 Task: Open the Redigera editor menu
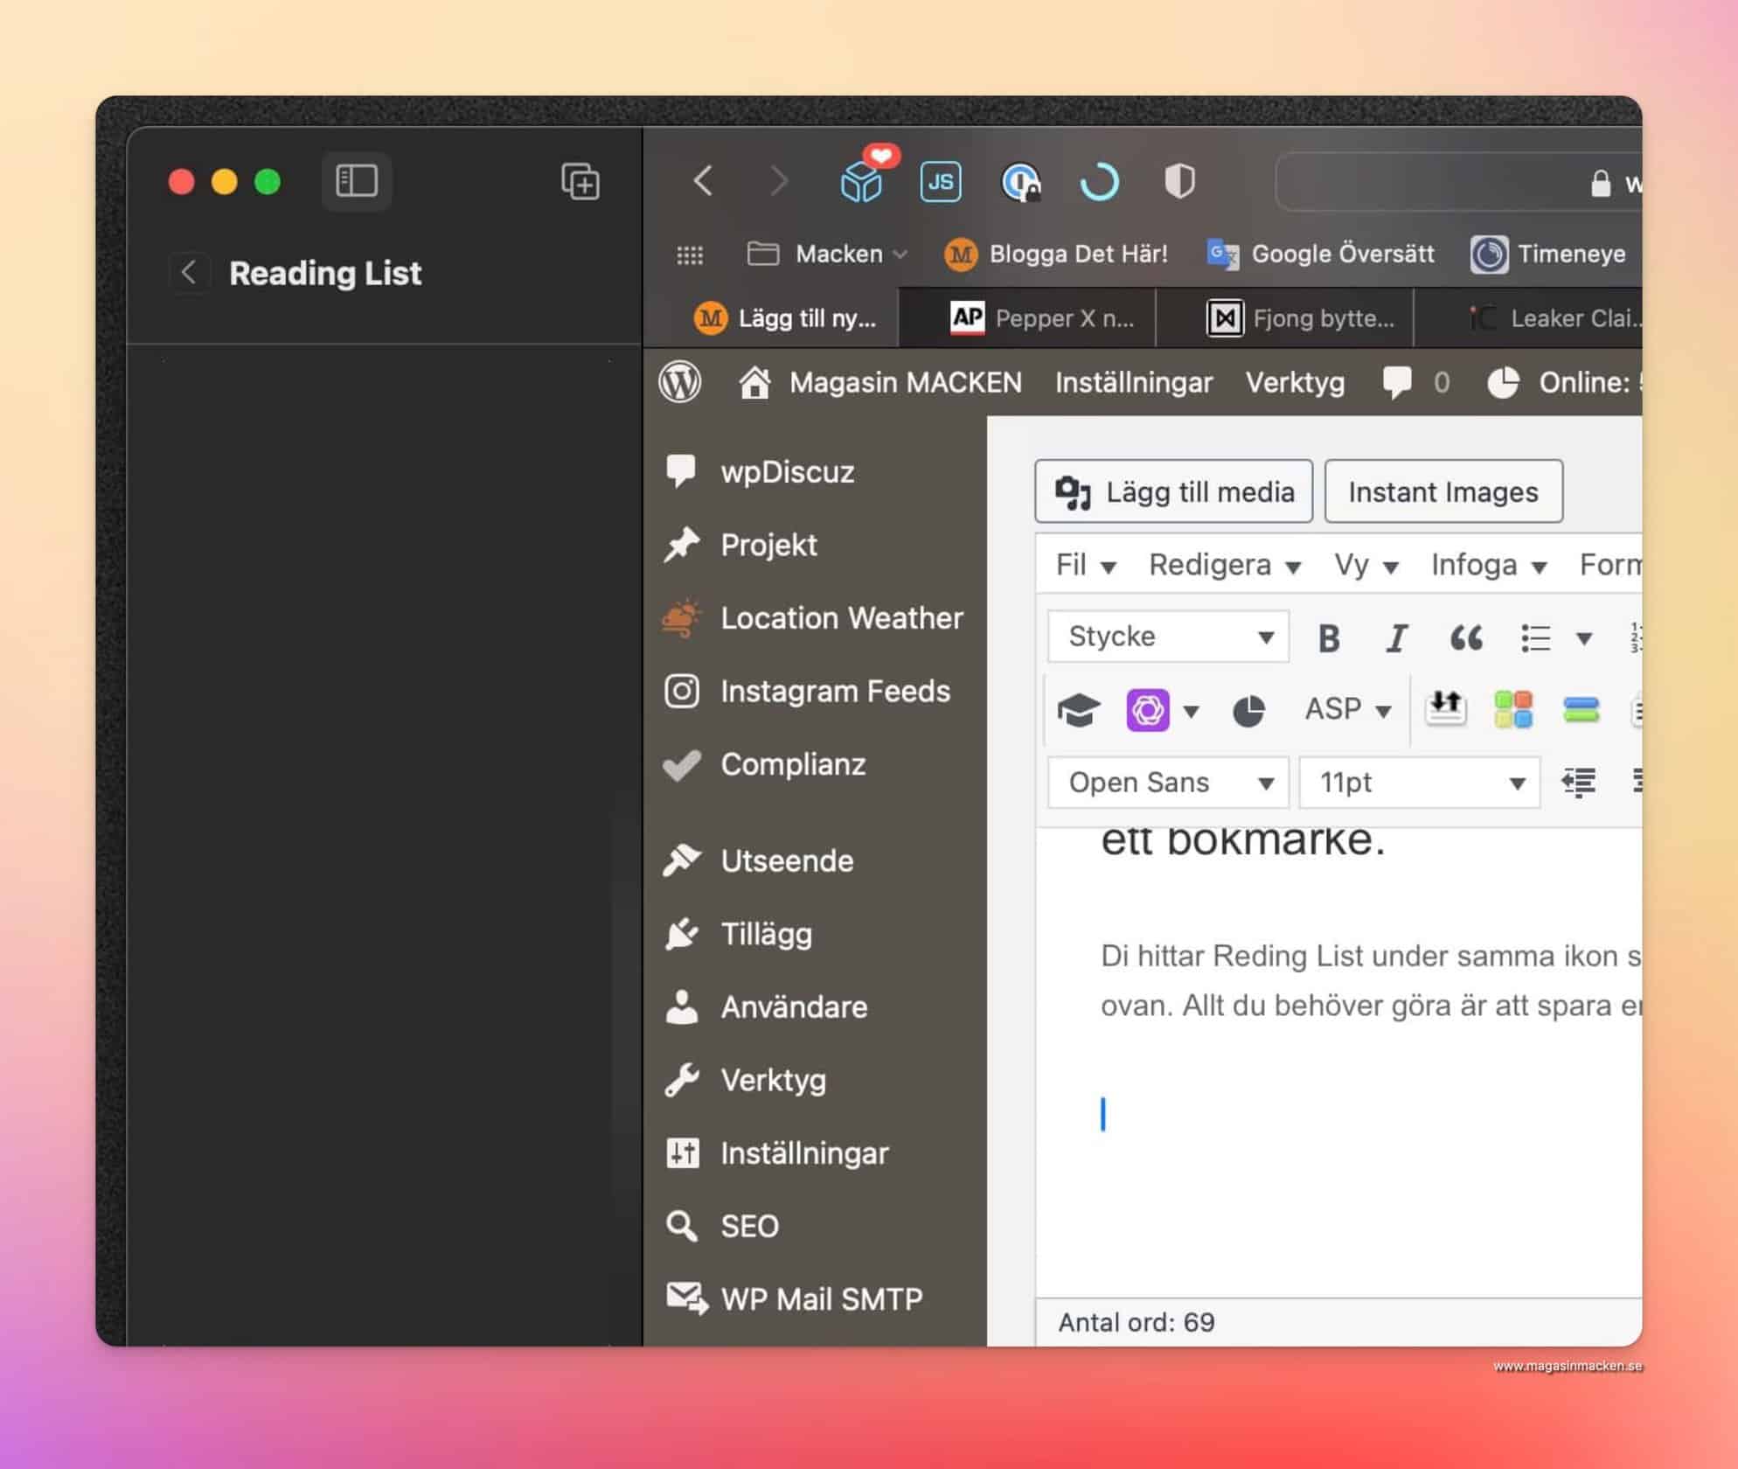pos(1224,565)
